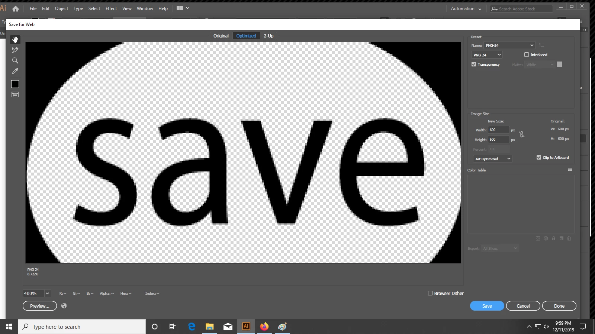This screenshot has width=595, height=334.
Task: Open the Edit menu
Action: point(46,8)
